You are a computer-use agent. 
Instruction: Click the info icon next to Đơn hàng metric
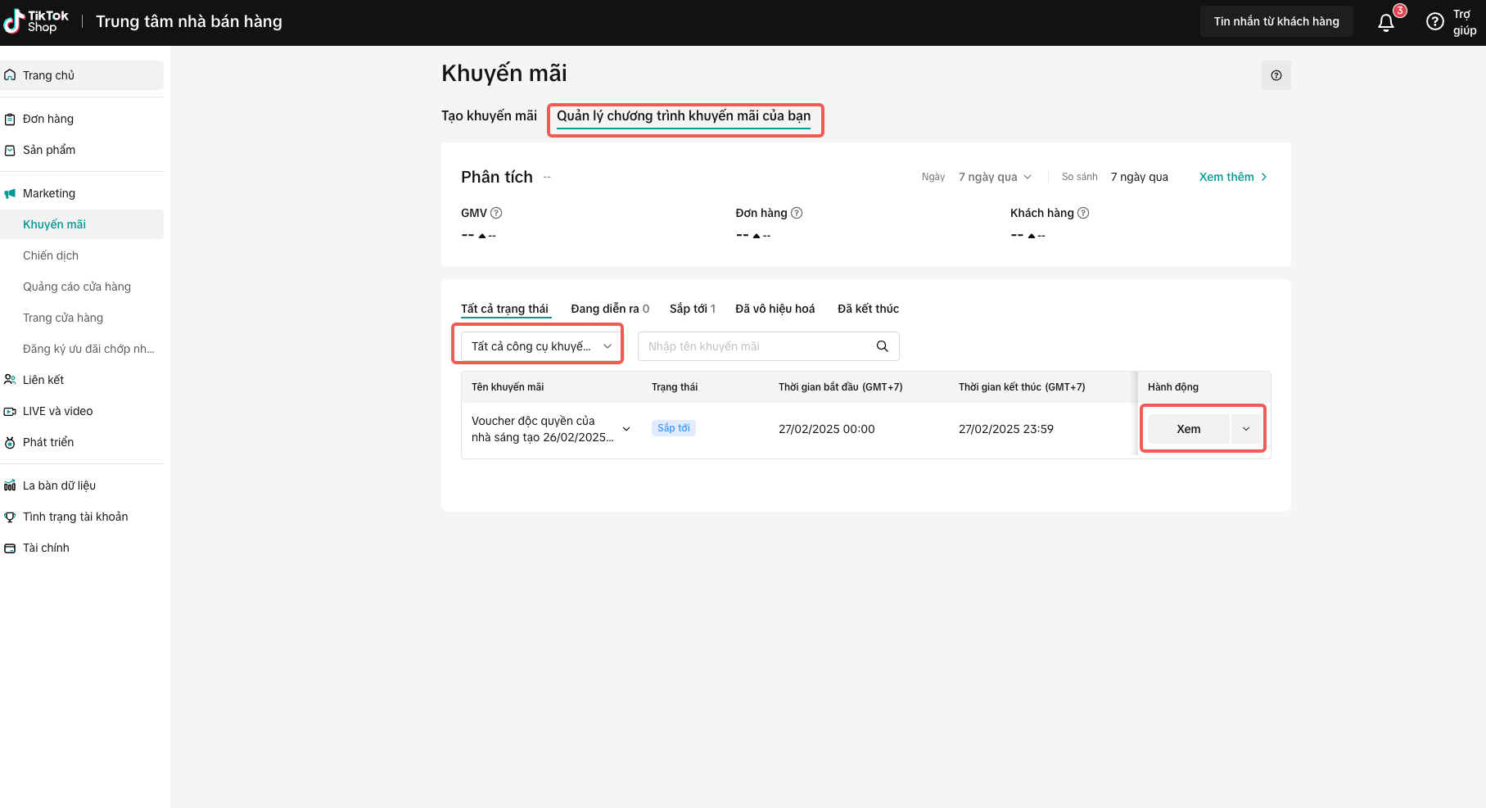[x=797, y=213]
